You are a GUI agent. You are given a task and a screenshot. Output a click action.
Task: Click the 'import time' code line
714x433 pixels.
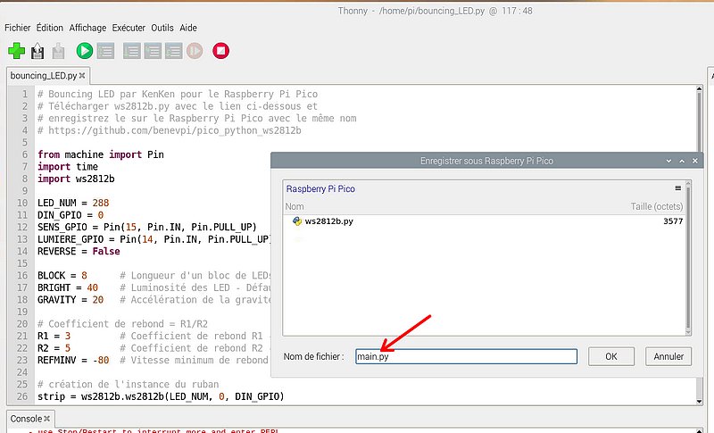[68, 167]
